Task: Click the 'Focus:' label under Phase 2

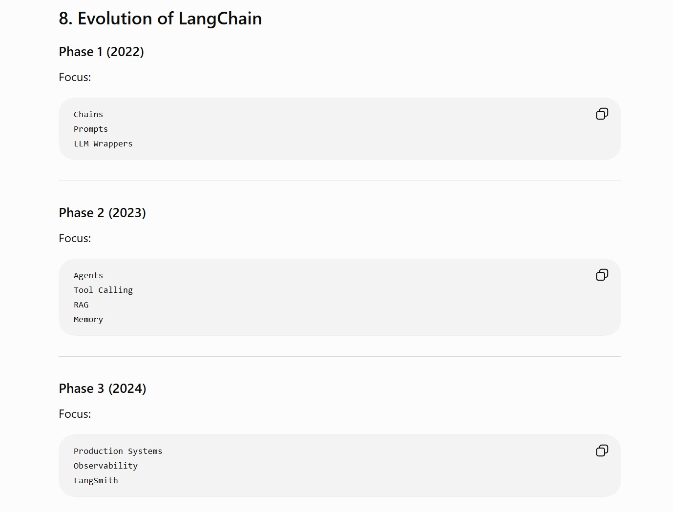Action: point(75,238)
